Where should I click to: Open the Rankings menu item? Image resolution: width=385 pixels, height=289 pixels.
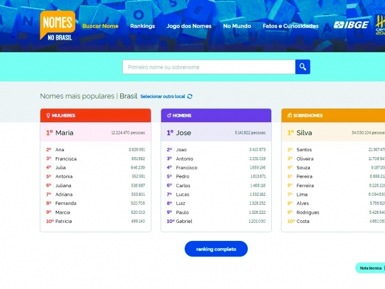143,26
